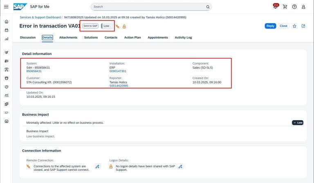Click the 'ERP' installation value

coord(112,68)
